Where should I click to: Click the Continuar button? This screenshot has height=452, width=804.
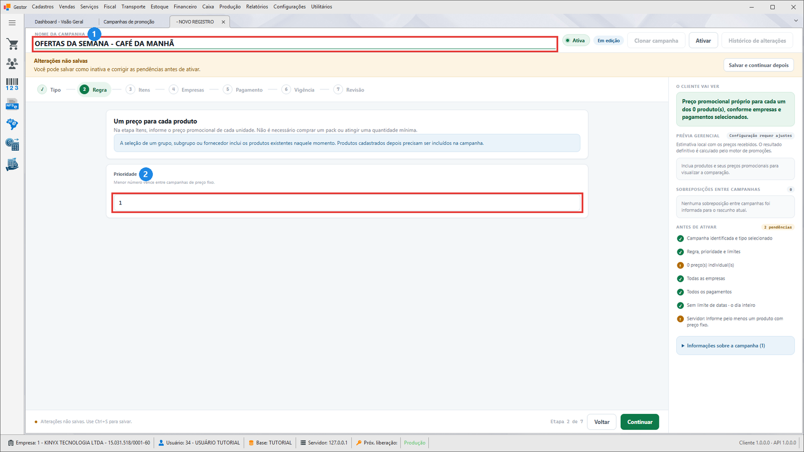pos(640,422)
